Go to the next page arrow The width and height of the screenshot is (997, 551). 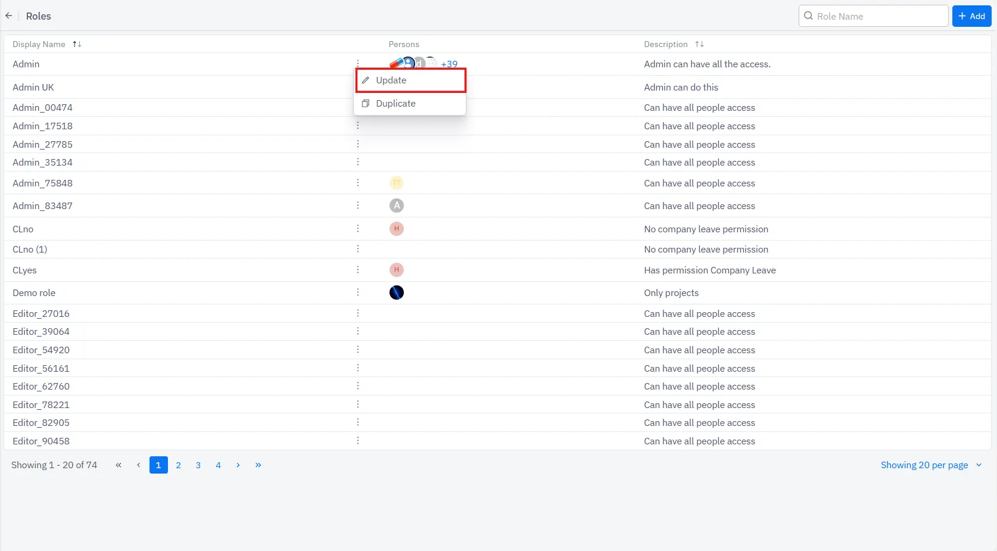238,465
